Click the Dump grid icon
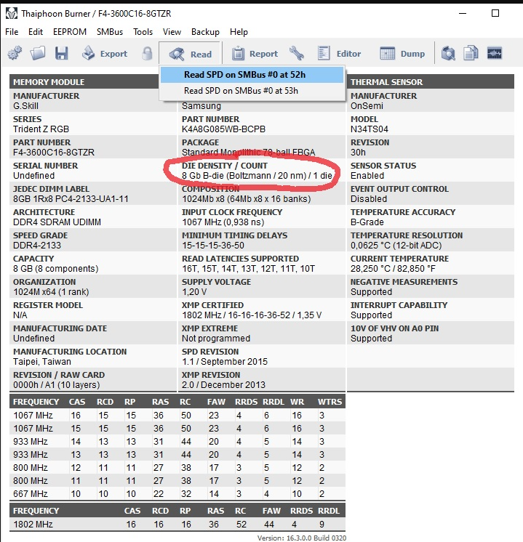 [x=387, y=54]
